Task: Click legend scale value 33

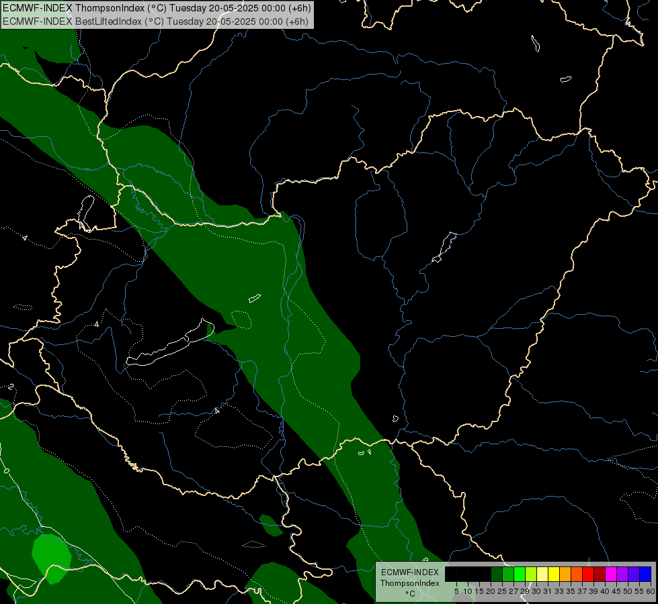Action: click(559, 591)
